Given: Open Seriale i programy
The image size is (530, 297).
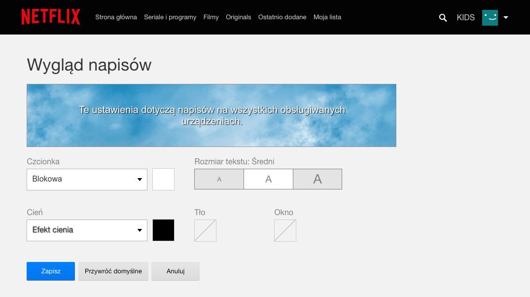Looking at the screenshot, I should pyautogui.click(x=170, y=17).
